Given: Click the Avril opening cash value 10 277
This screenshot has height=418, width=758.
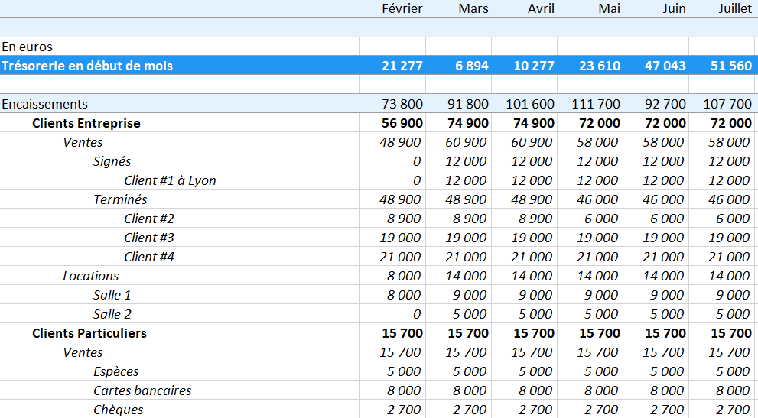Looking at the screenshot, I should click(534, 66).
